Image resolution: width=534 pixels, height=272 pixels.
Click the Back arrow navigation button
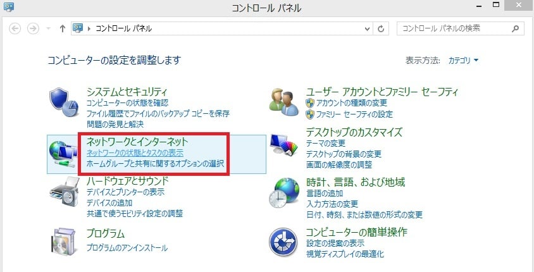[15, 28]
